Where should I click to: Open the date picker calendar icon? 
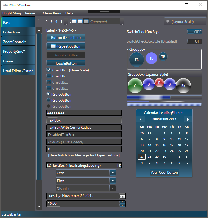tap(122, 196)
